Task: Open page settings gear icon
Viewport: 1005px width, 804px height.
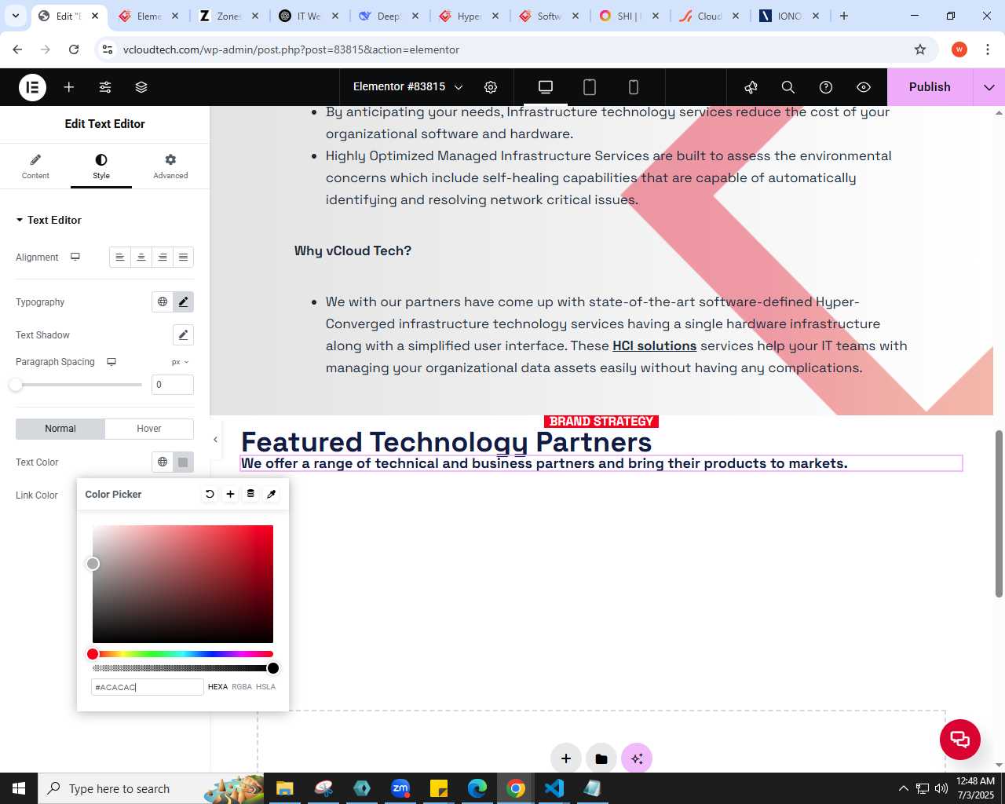Action: pyautogui.click(x=491, y=87)
